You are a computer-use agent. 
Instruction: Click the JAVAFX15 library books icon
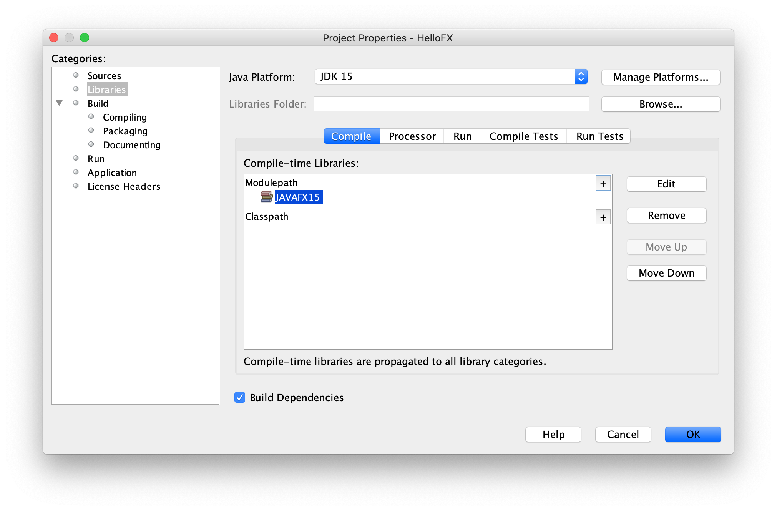click(266, 197)
